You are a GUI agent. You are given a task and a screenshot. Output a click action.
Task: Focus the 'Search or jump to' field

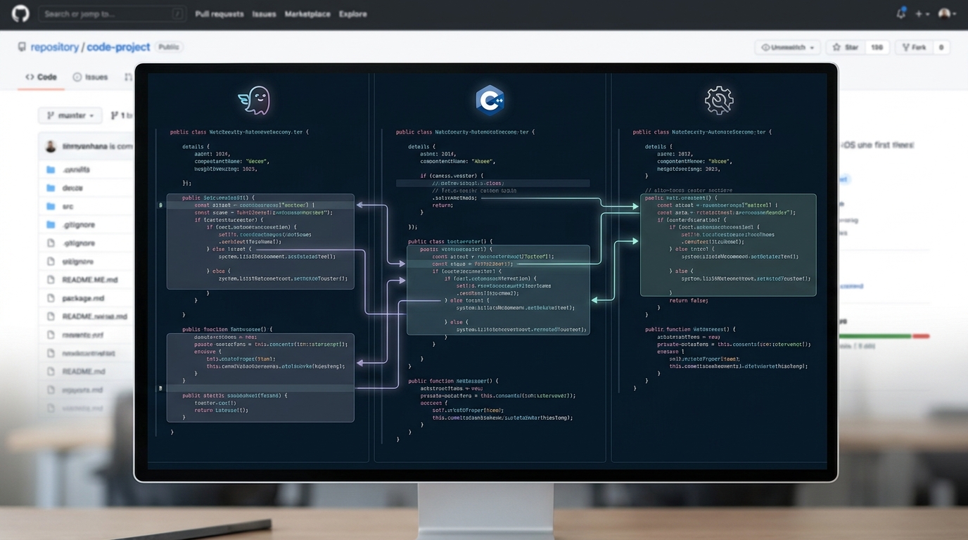click(x=113, y=13)
